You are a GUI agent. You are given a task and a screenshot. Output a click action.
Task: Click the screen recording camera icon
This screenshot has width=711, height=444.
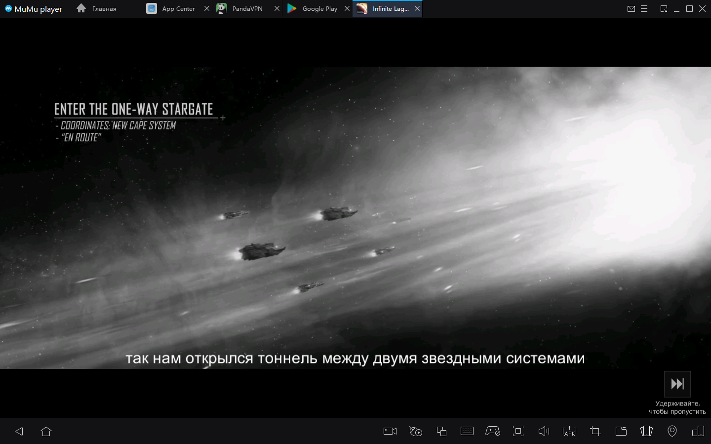click(x=390, y=431)
